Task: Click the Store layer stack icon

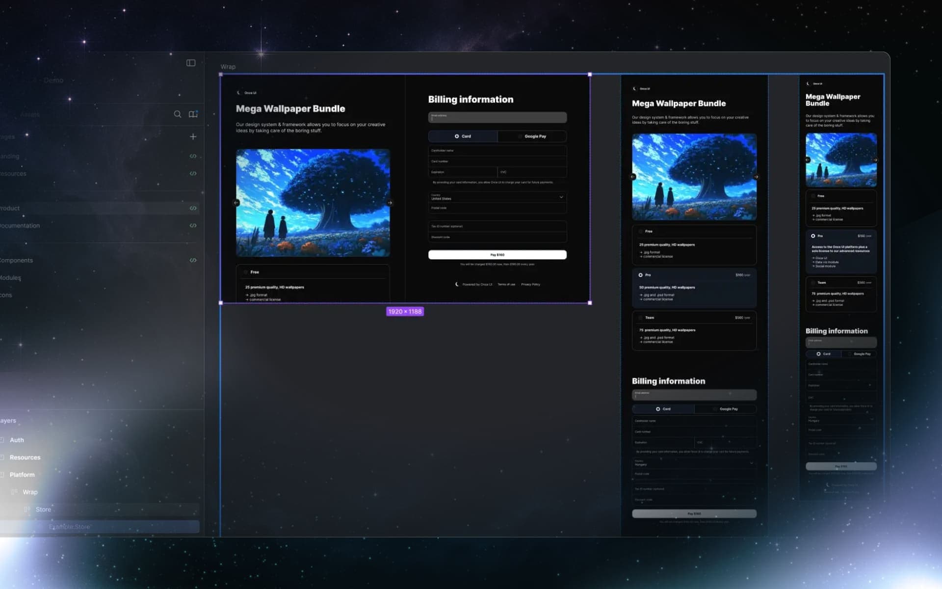Action: click(x=27, y=509)
